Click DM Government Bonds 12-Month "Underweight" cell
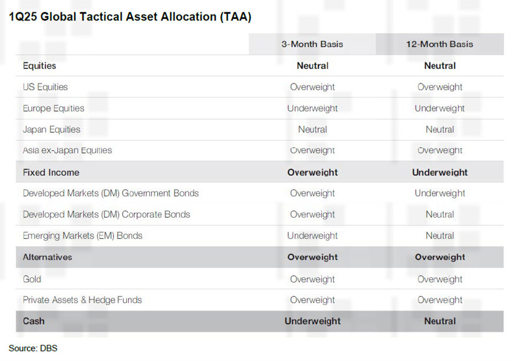The height and width of the screenshot is (361, 512). [x=440, y=193]
